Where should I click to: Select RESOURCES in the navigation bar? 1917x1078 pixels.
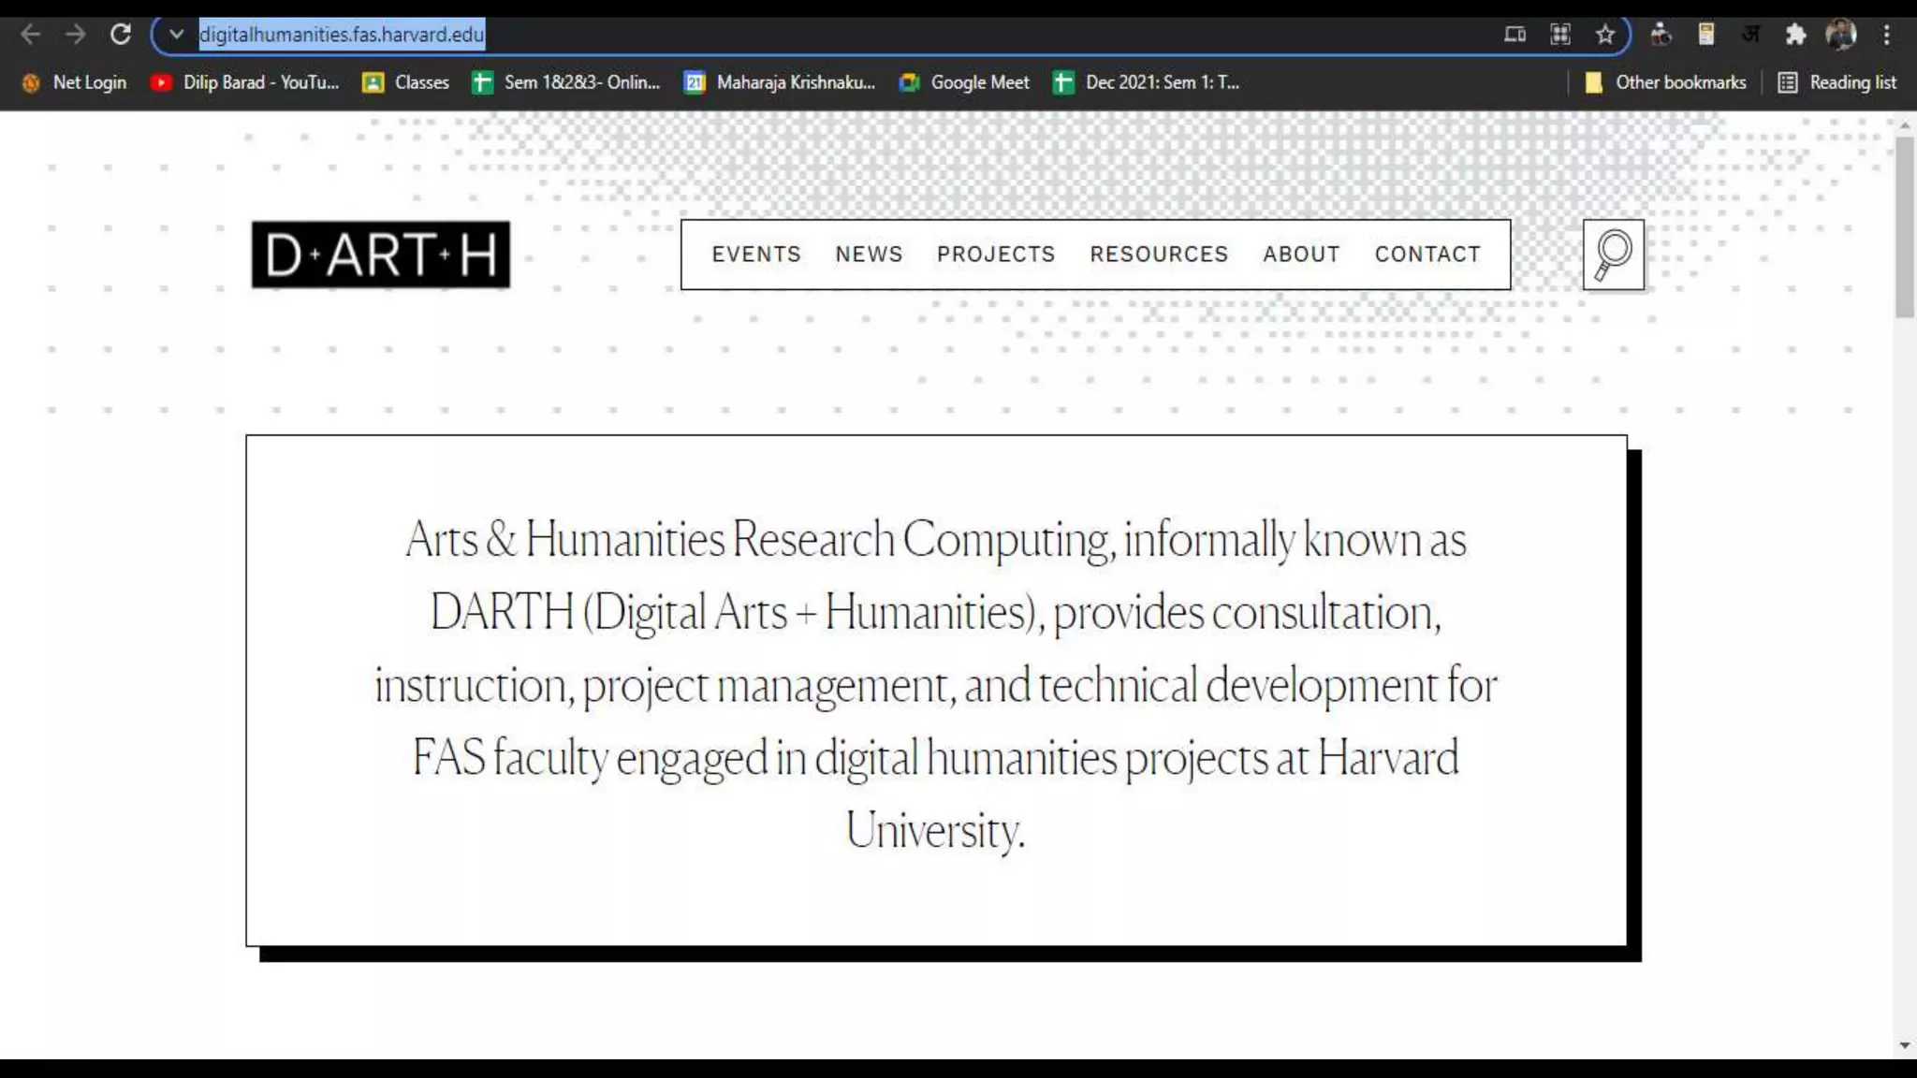point(1159,255)
